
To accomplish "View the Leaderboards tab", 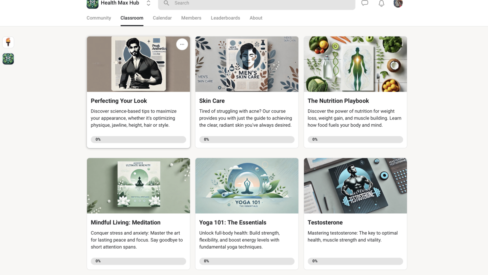I will click(225, 18).
